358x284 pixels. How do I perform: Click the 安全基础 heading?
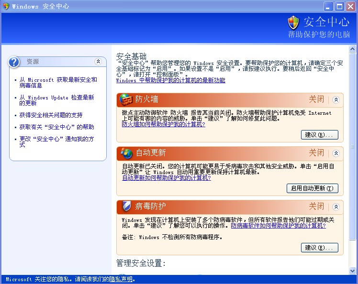[131, 56]
